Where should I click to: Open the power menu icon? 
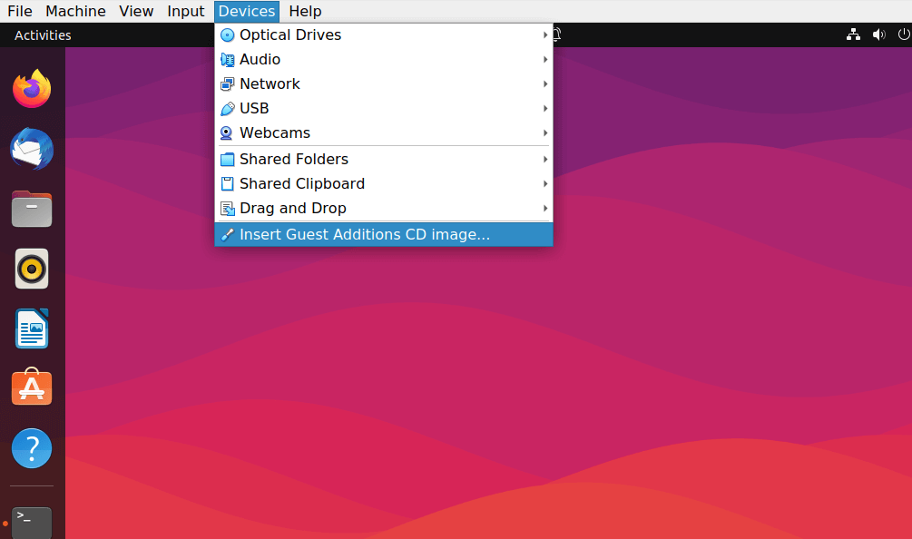click(x=904, y=35)
